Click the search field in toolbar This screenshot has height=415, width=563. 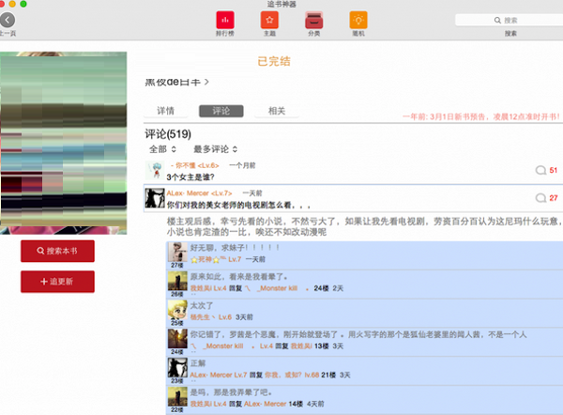click(x=510, y=20)
